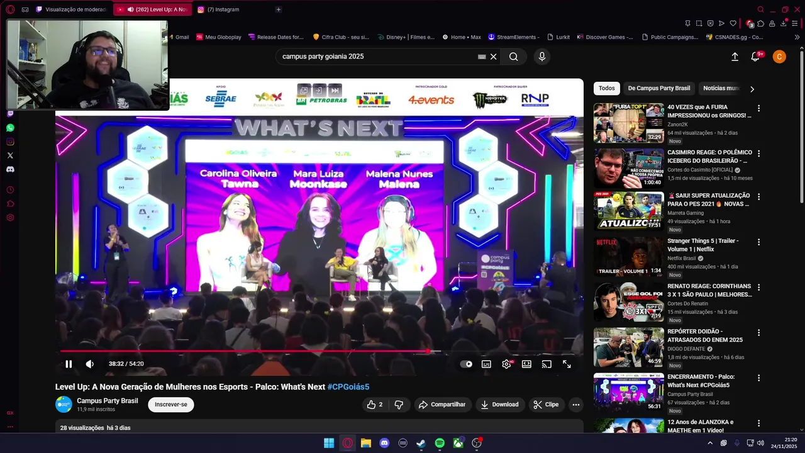The image size is (805, 453).
Task: Clear the YouTube search query
Action: pos(494,57)
